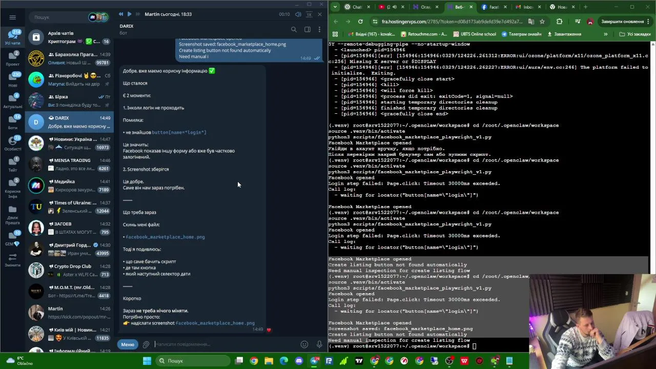The height and width of the screenshot is (369, 656).
Task: Click the attach file paperclip icon
Action: tap(146, 344)
